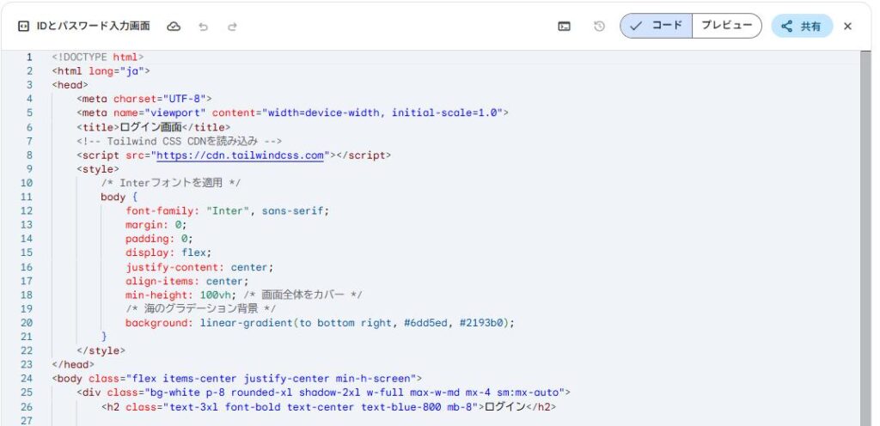The image size is (880, 426).
Task: Click the html lang="ja" line
Action: 101,71
